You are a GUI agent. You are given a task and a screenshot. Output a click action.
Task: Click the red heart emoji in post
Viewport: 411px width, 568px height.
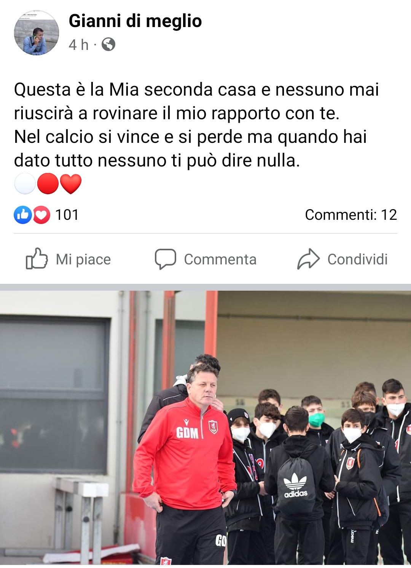pos(71,184)
